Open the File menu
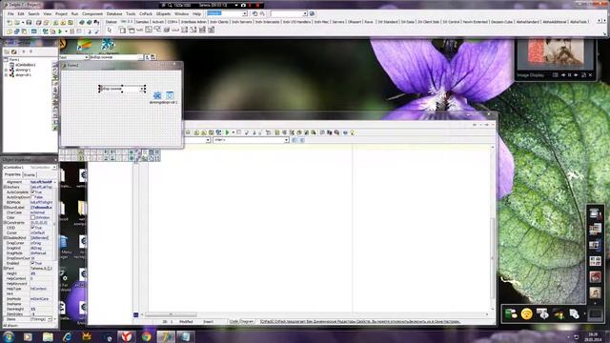 (10, 13)
